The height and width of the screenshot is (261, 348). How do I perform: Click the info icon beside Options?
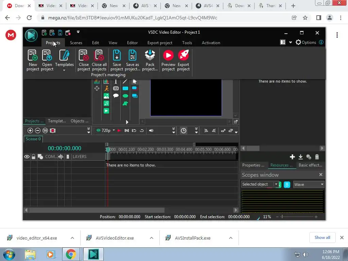point(321,42)
